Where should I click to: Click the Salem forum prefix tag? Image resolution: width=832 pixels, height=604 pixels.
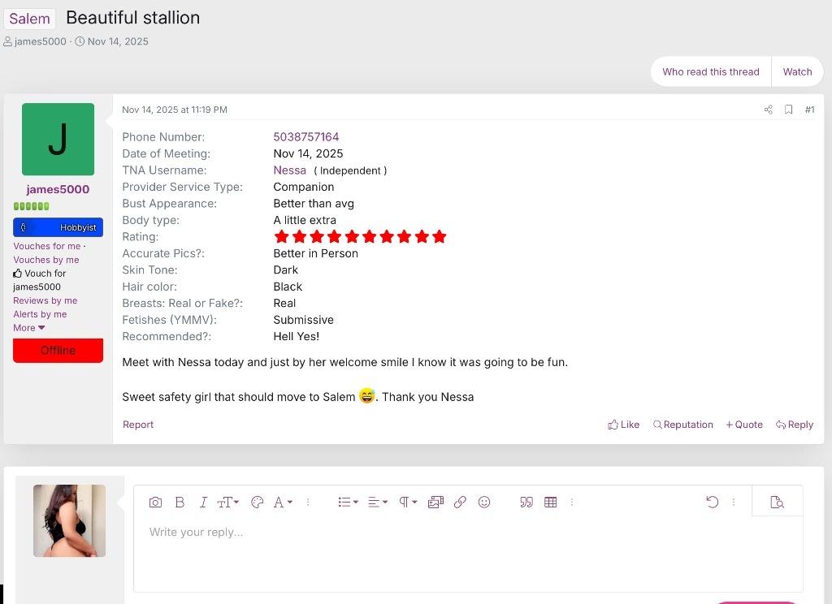(30, 19)
